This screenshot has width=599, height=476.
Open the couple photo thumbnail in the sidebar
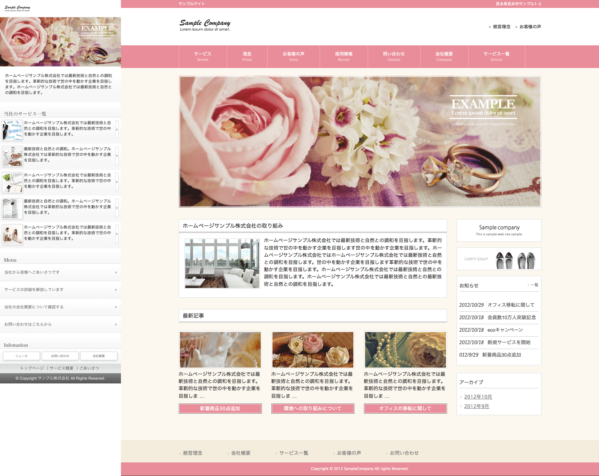pyautogui.click(x=12, y=235)
